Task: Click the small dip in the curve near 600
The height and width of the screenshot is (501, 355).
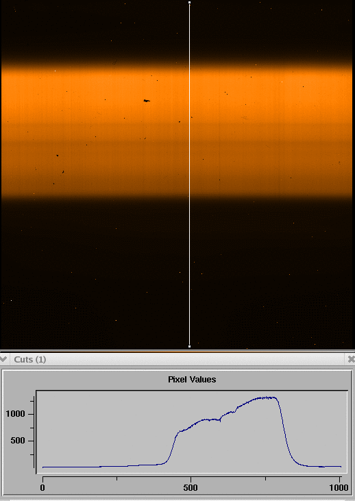Action: pyautogui.click(x=221, y=421)
